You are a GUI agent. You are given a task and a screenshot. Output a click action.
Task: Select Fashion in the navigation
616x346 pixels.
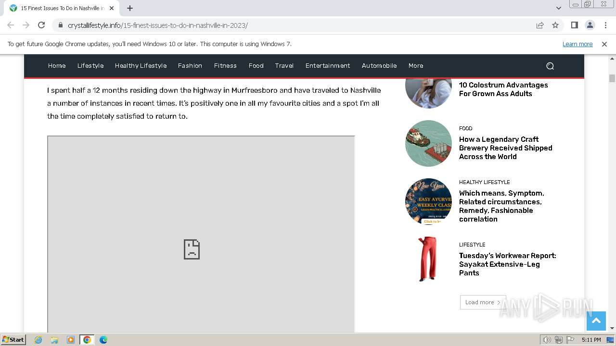point(190,65)
